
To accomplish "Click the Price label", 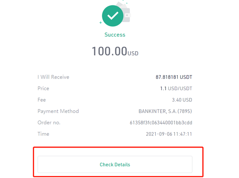I will click(43, 89).
